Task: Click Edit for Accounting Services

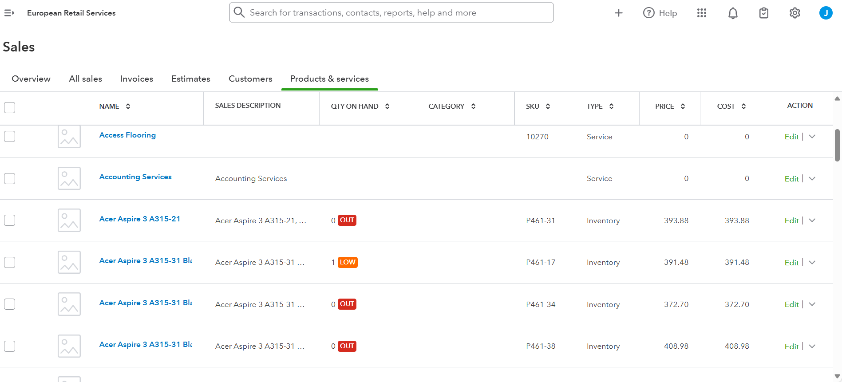Action: tap(791, 179)
